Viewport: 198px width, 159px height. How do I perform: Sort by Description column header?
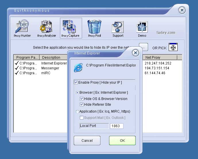53,58
